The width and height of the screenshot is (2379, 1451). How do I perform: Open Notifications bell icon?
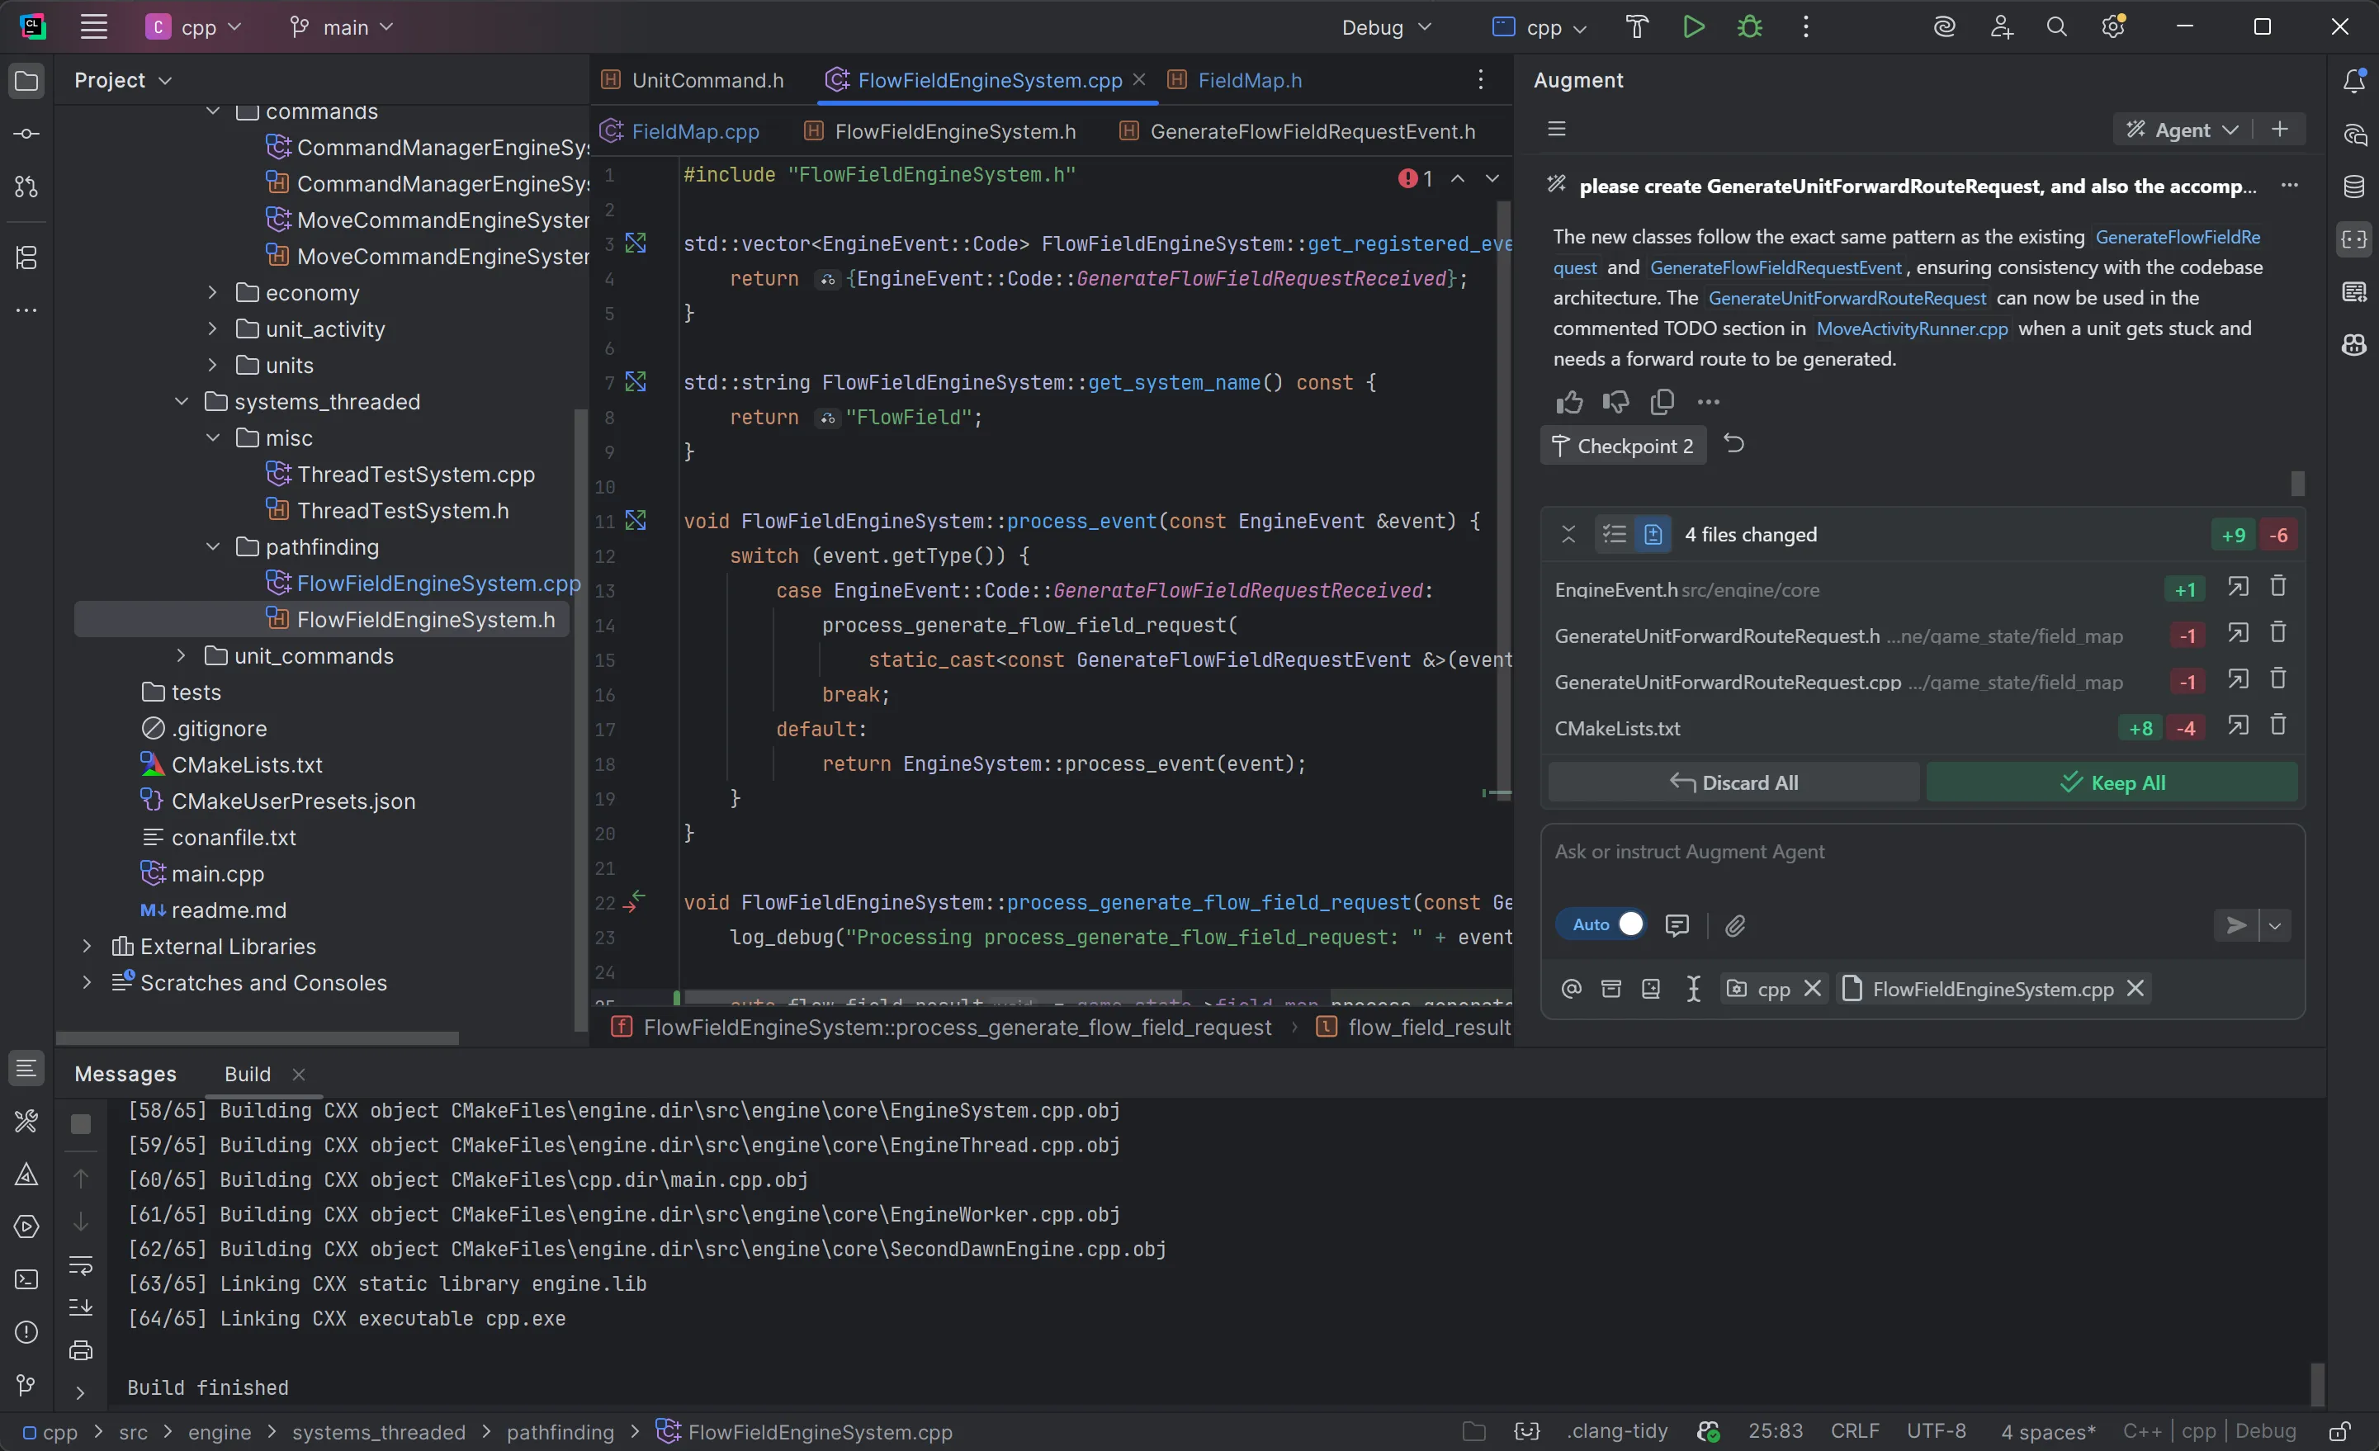tap(2355, 80)
